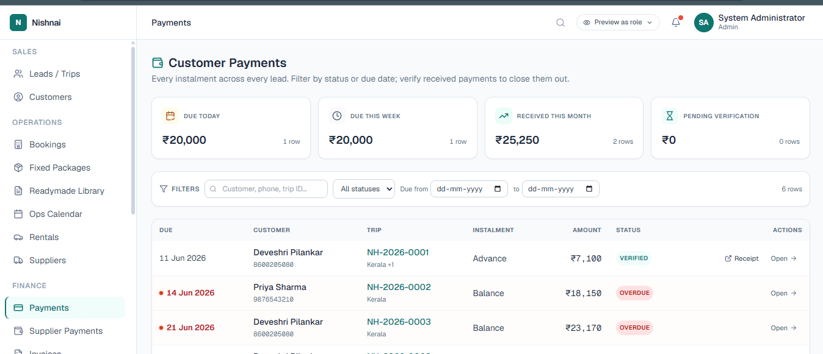Click the DUE column header

click(166, 230)
